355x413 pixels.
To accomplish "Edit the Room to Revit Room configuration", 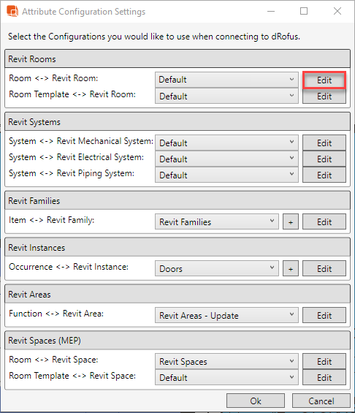I will (x=324, y=80).
